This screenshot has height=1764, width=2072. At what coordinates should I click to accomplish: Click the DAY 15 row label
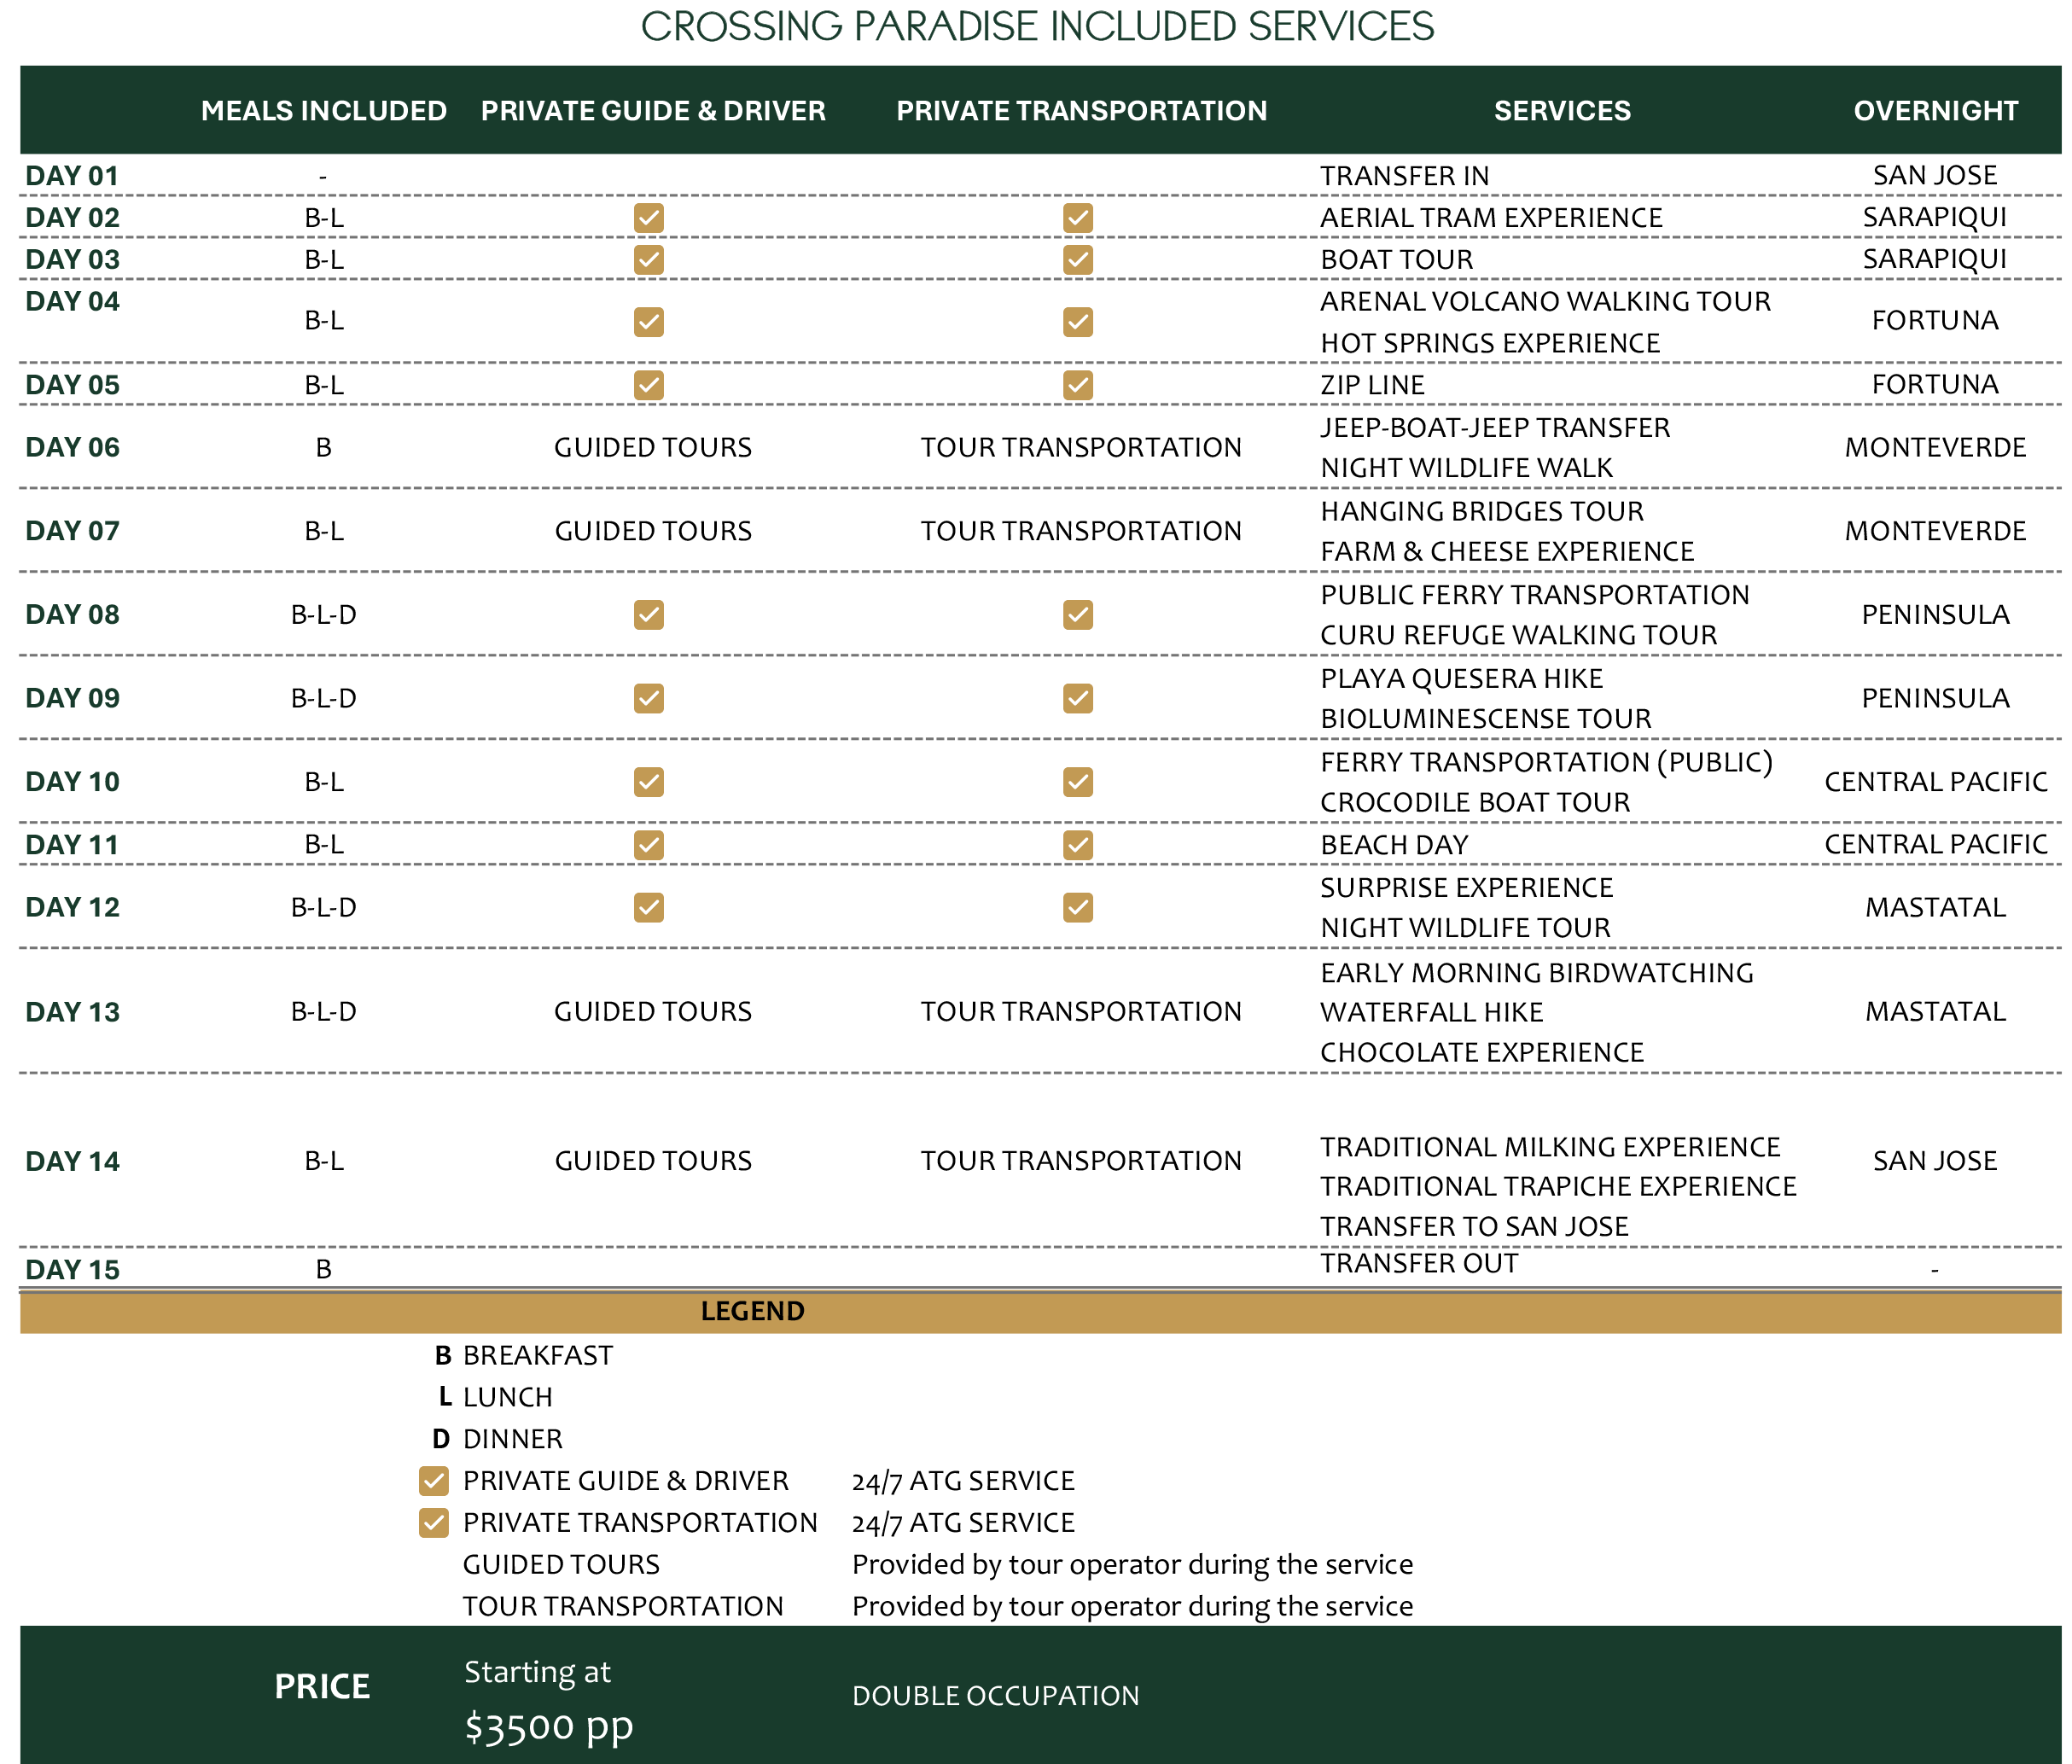(72, 1270)
